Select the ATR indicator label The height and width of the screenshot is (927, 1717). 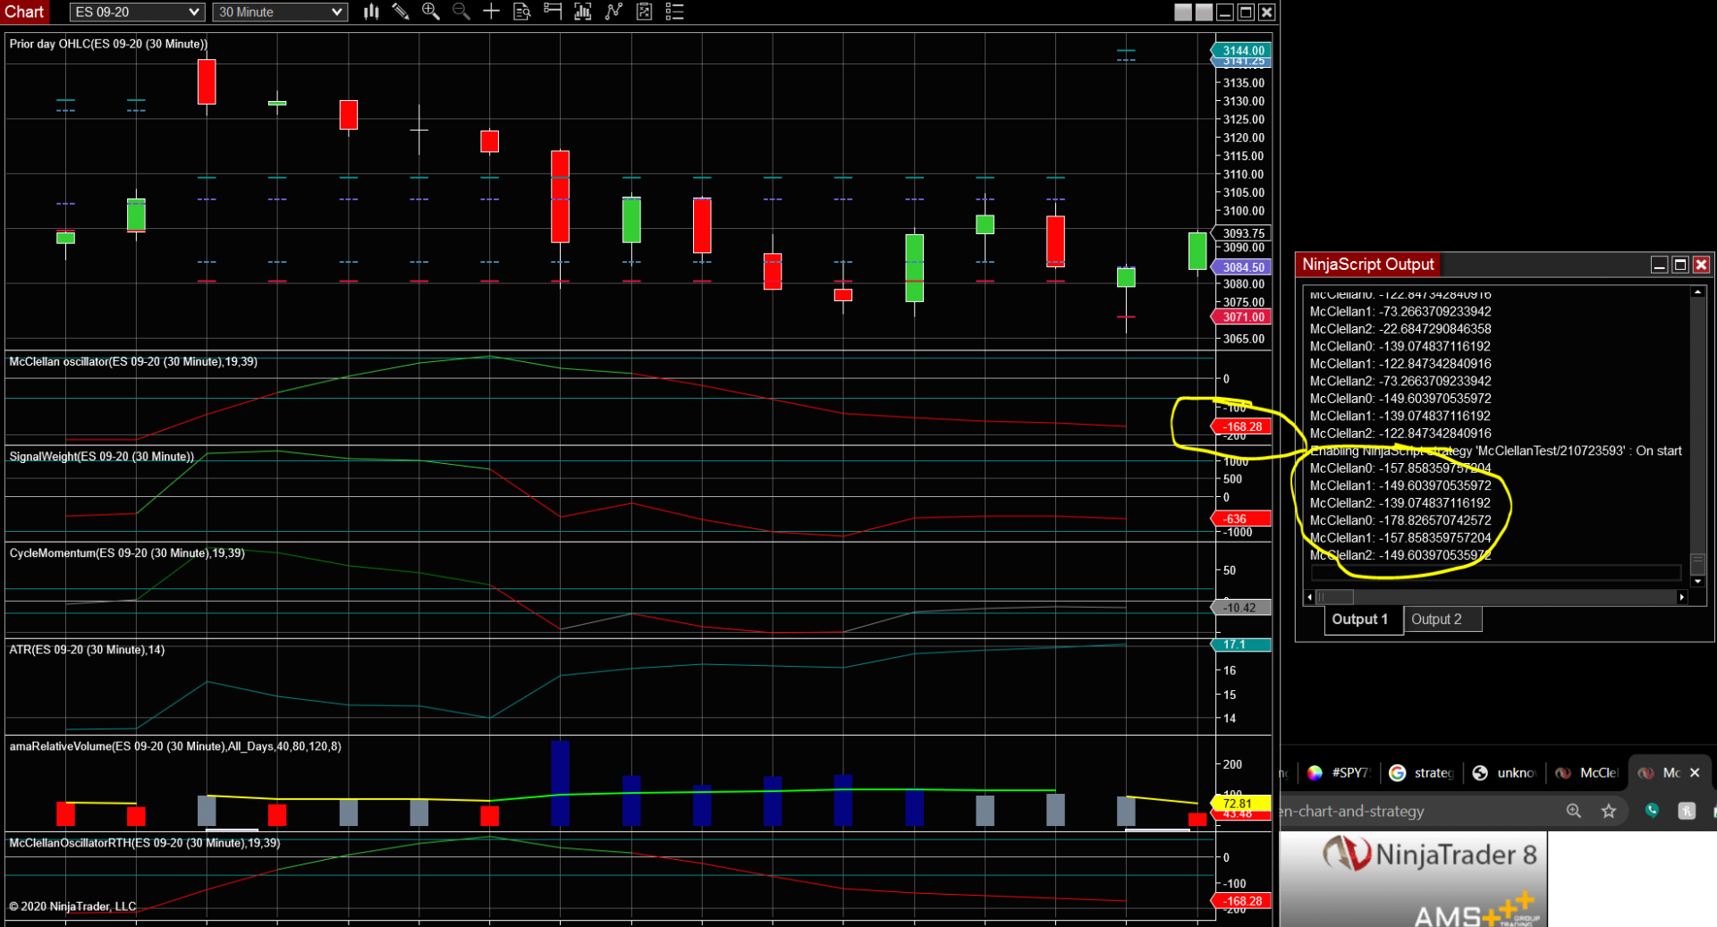click(x=87, y=650)
